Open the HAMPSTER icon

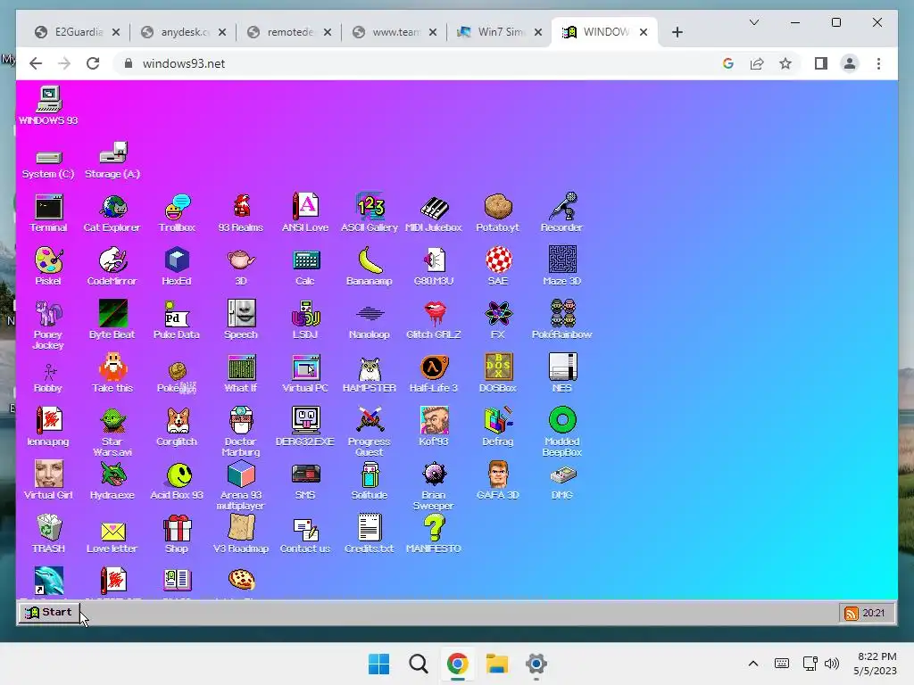[370, 374]
